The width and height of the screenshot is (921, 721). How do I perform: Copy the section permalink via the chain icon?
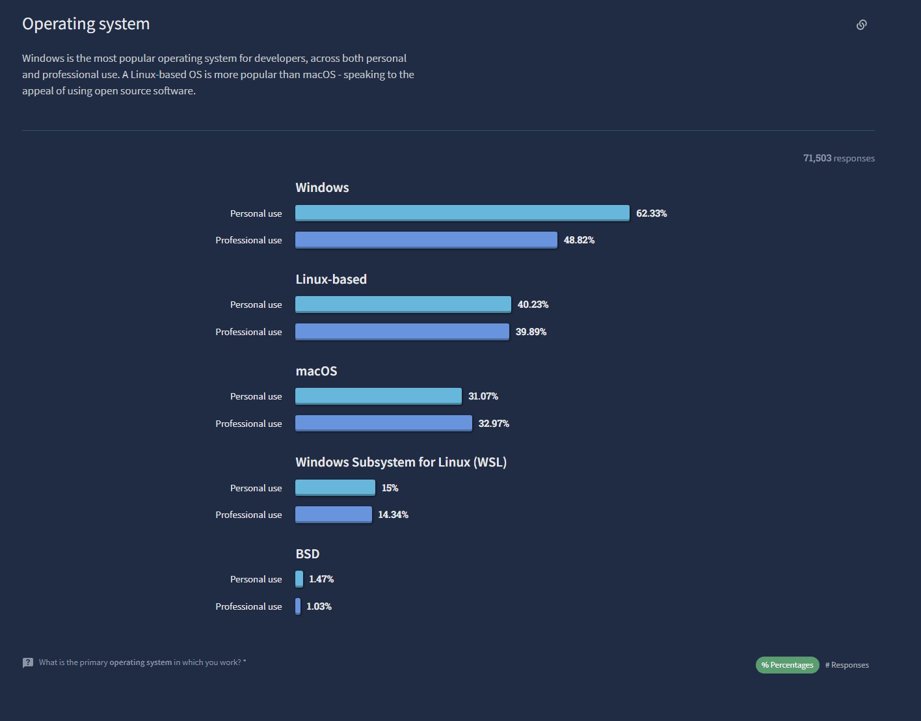point(861,25)
